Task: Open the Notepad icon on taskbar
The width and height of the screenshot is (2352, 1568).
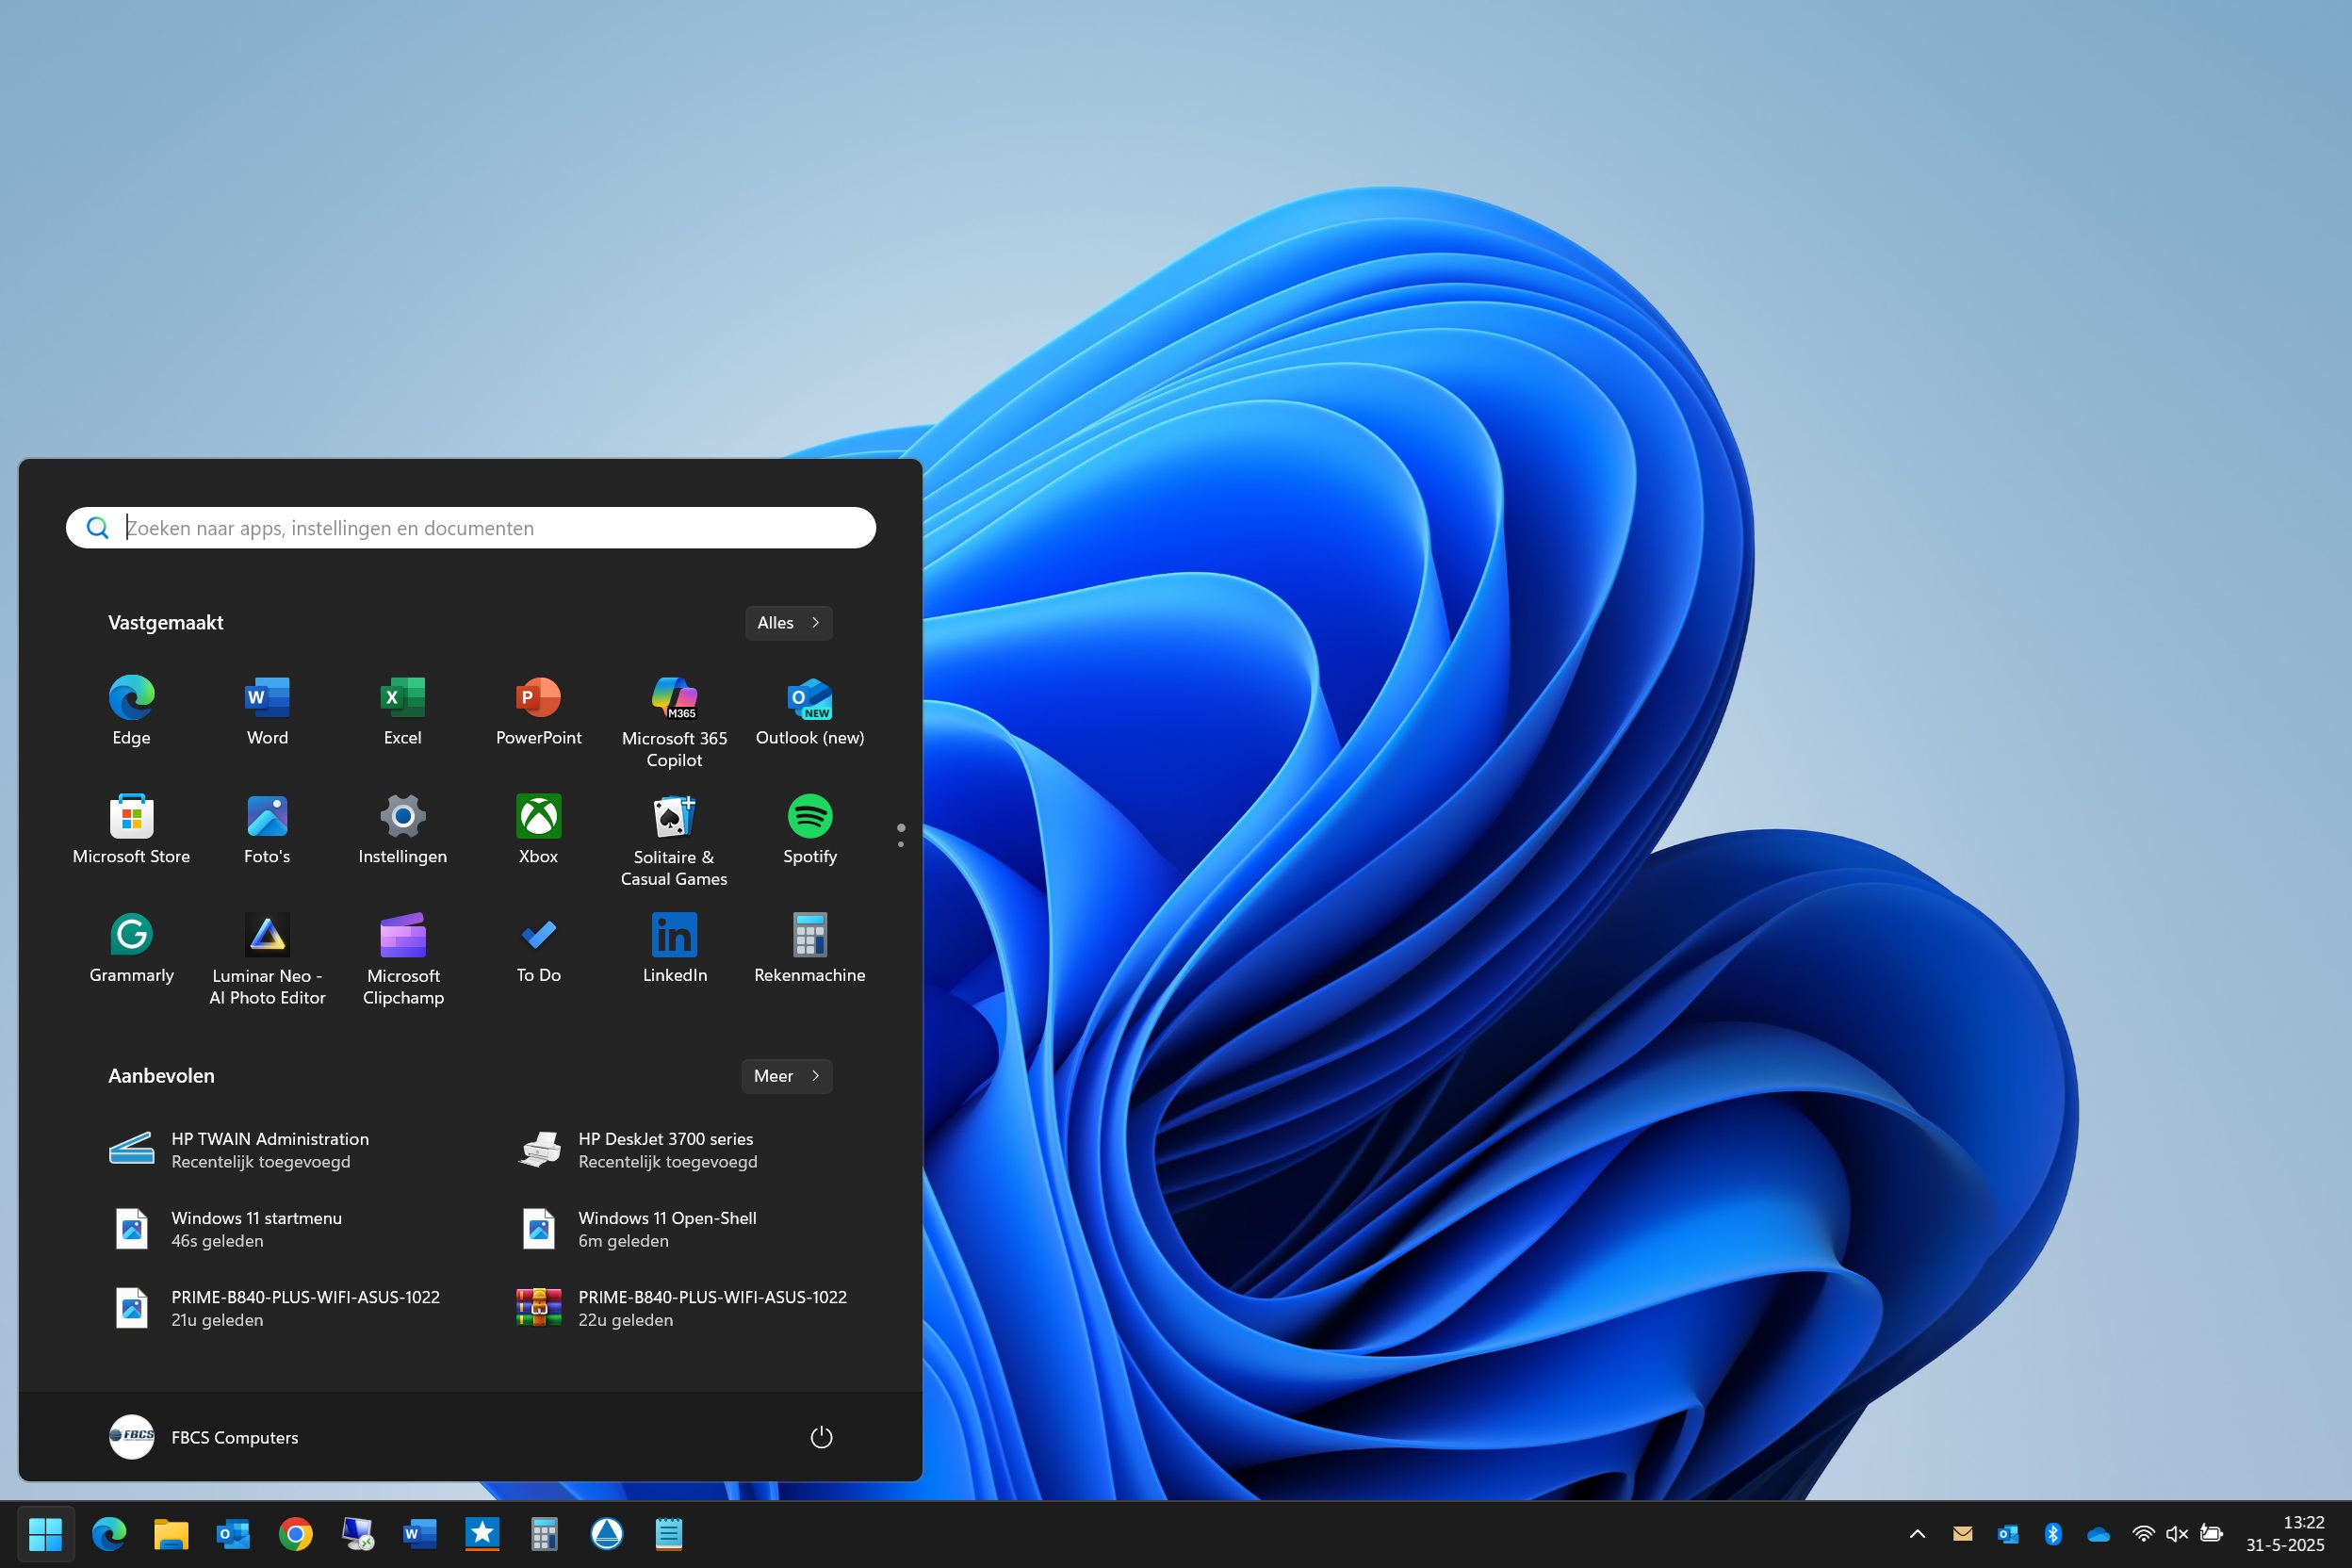Action: pos(669,1533)
